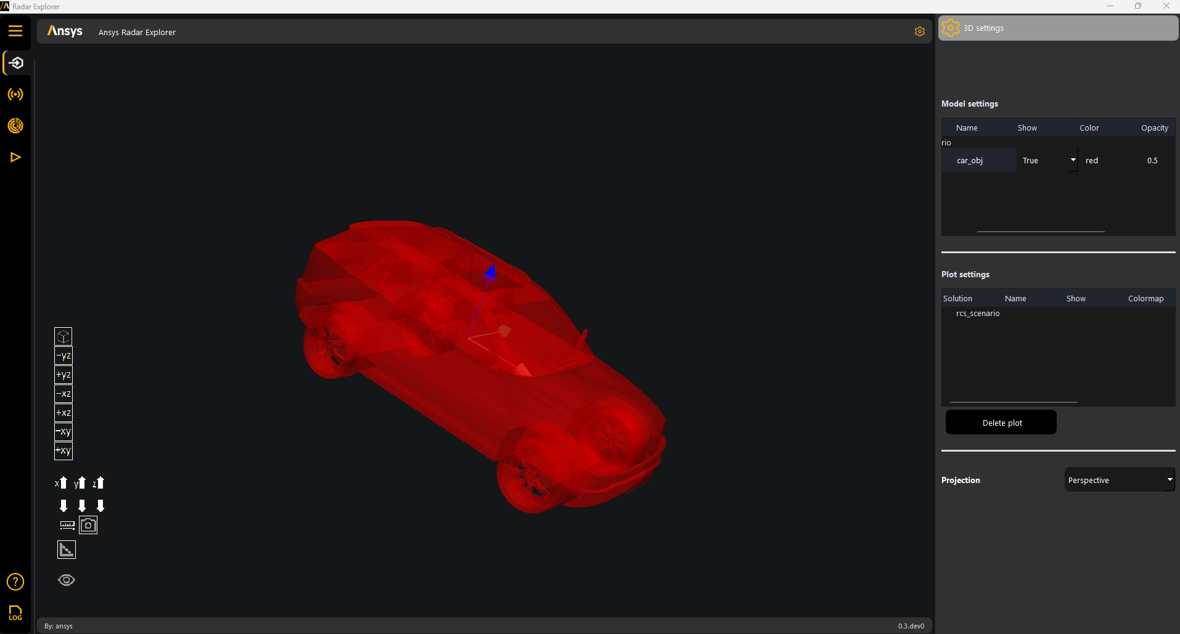
Task: Set view to +xz plane
Action: (x=64, y=413)
